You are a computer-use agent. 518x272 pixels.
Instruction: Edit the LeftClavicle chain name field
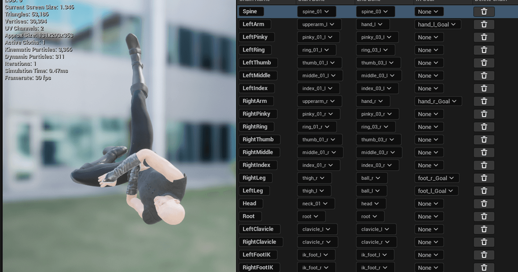pyautogui.click(x=260, y=229)
